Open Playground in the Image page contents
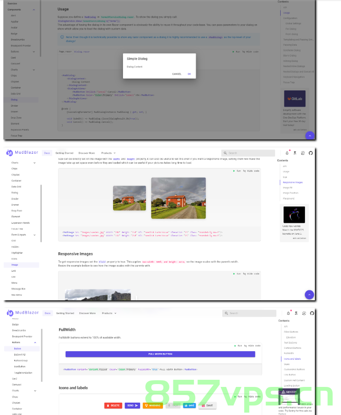 click(x=288, y=198)
